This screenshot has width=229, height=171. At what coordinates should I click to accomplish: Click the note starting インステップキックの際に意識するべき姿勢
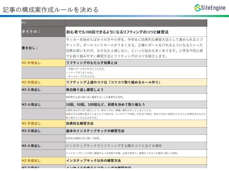tap(122, 153)
